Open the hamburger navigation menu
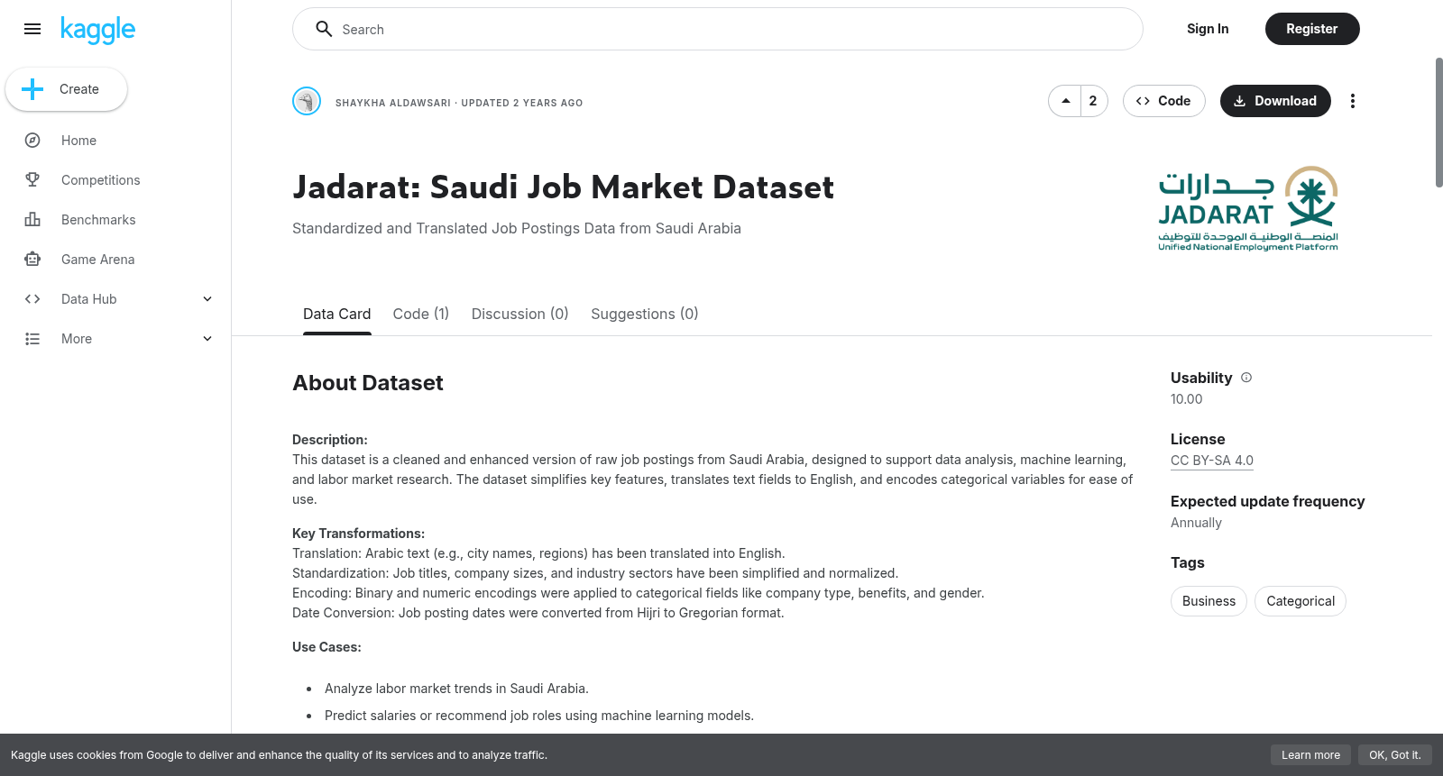Image resolution: width=1443 pixels, height=776 pixels. [x=32, y=29]
